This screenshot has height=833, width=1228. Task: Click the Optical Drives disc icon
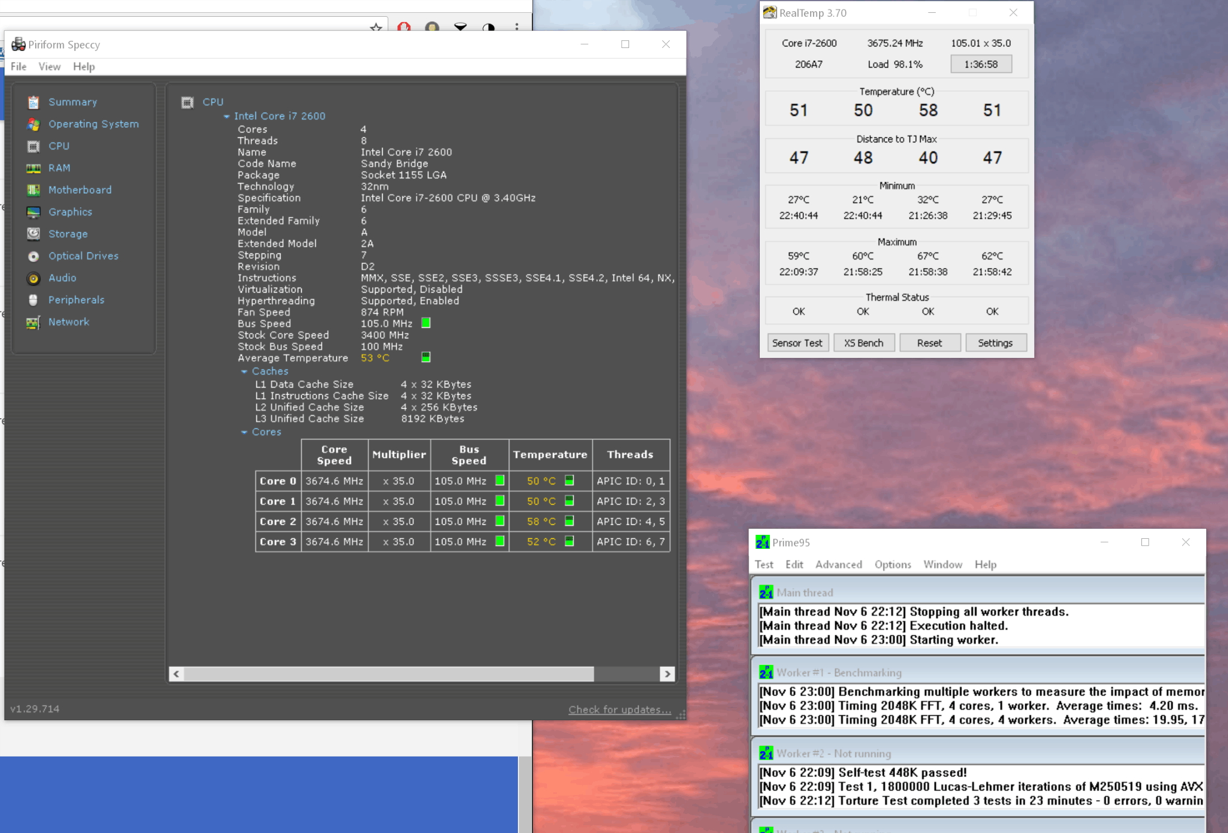tap(34, 256)
